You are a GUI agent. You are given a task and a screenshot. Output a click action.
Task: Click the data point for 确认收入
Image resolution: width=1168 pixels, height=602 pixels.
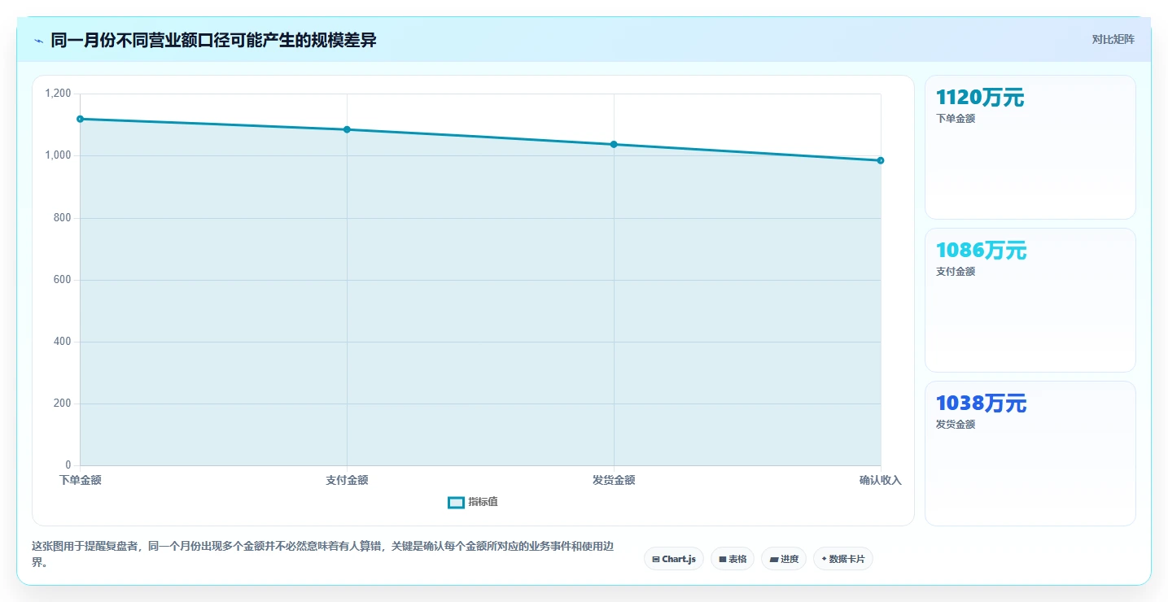[x=881, y=160]
